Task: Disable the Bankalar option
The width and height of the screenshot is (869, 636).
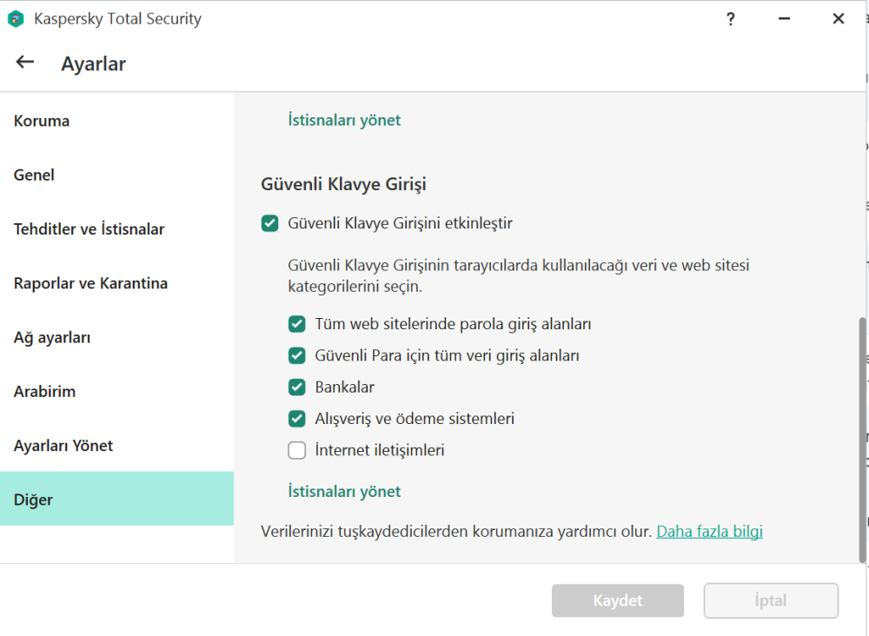Action: tap(296, 387)
